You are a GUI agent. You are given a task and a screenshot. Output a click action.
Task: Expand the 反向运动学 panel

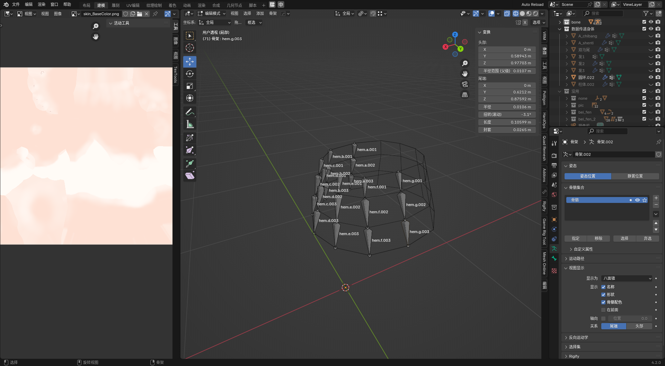pyautogui.click(x=578, y=338)
